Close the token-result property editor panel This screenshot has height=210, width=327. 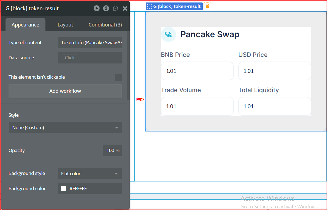pyautogui.click(x=125, y=9)
